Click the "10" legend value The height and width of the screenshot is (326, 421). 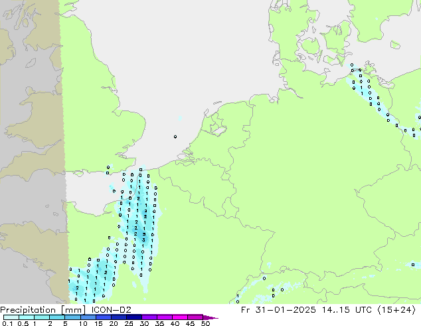83,323
